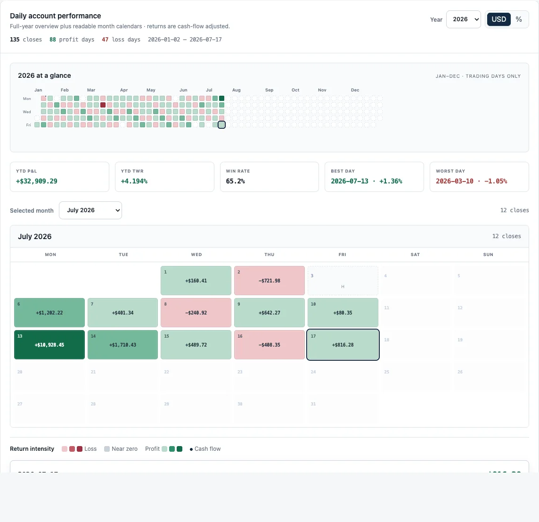539x522 pixels.
Task: Click the 'JAN–DEC · TRADING DAYS ONLY' caption
Action: 478,76
